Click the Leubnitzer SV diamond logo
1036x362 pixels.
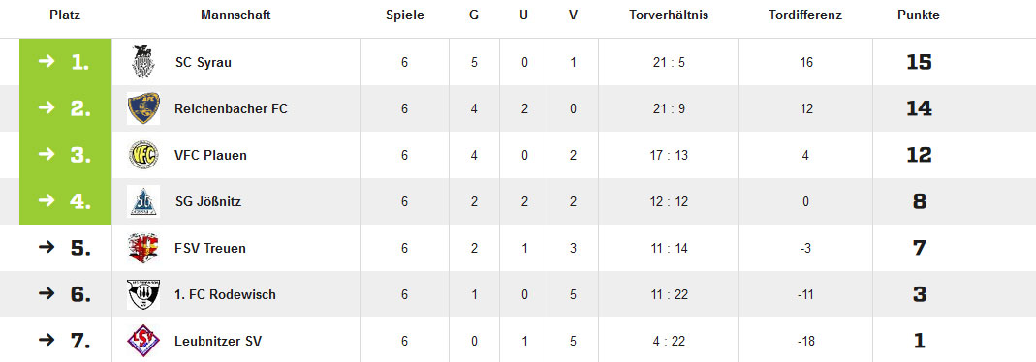coord(143,341)
